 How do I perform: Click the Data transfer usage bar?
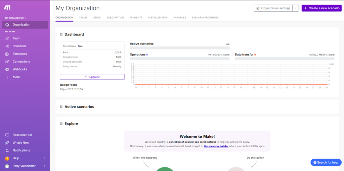[x=285, y=59]
